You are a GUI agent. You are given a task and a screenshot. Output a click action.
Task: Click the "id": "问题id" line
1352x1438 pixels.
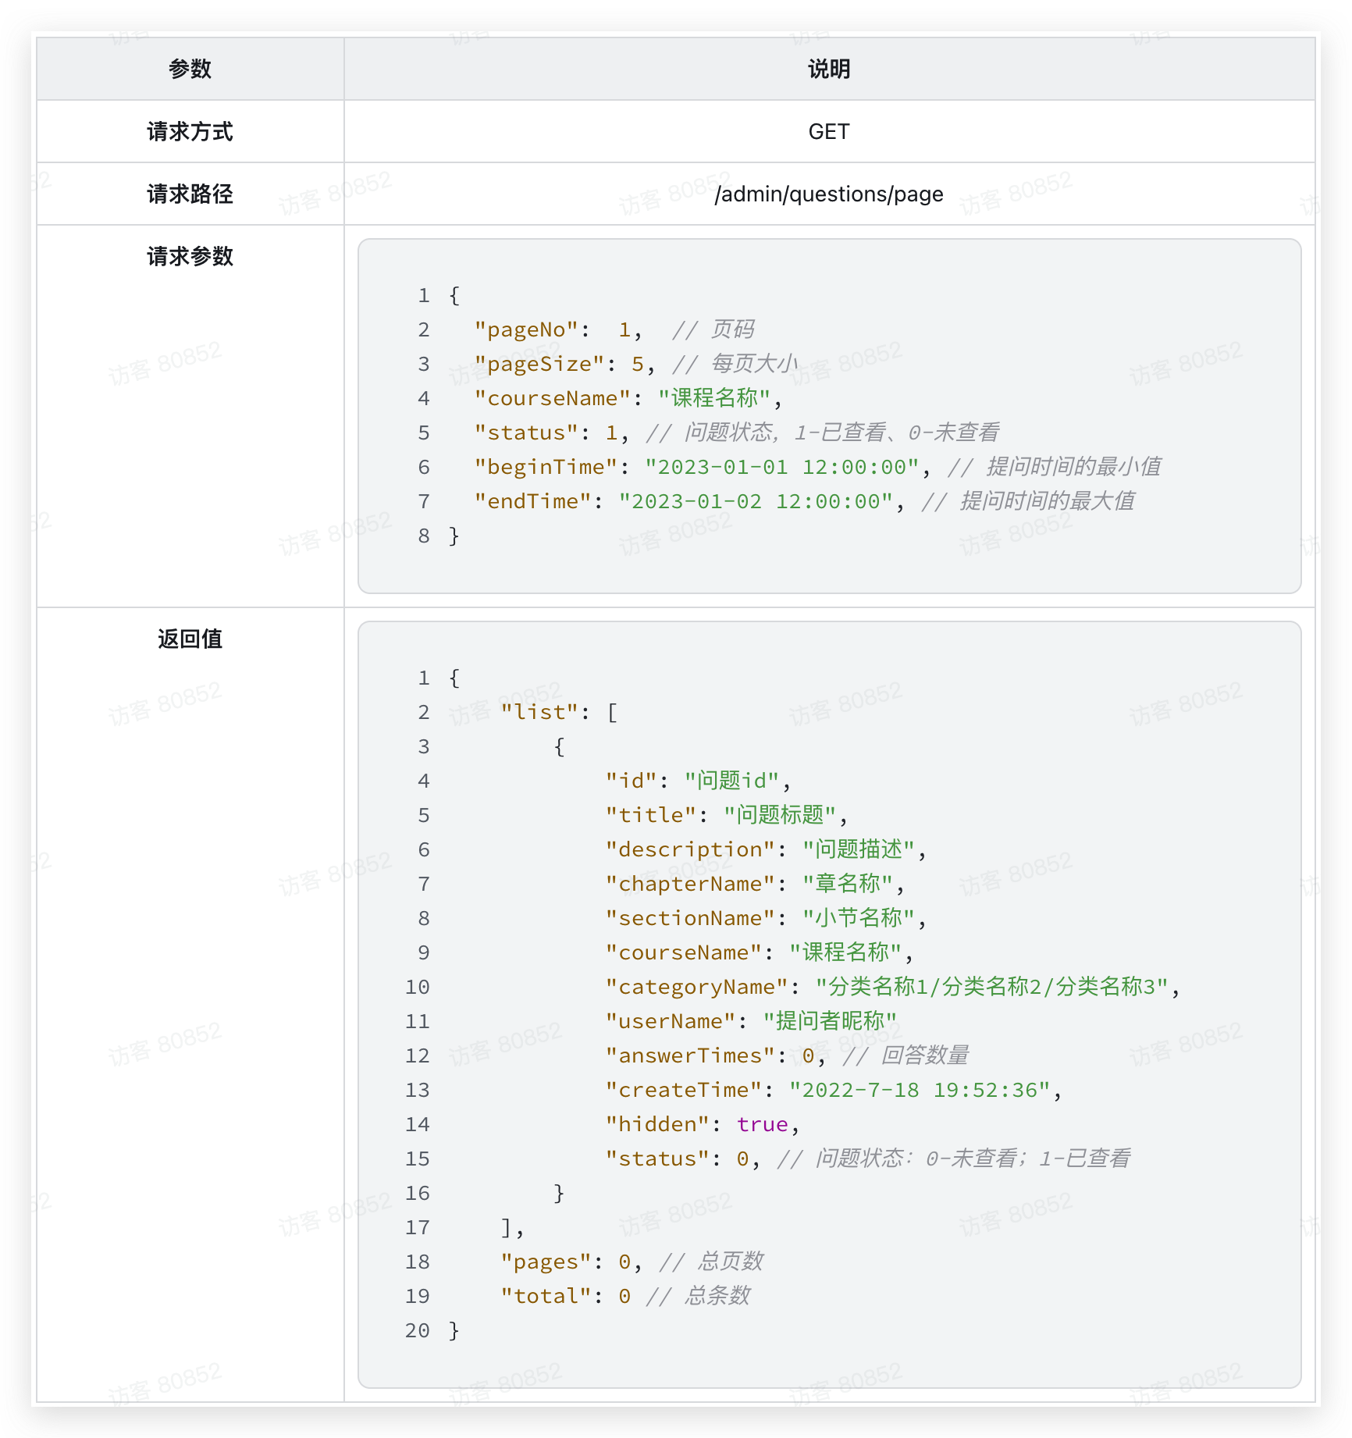[x=699, y=781]
